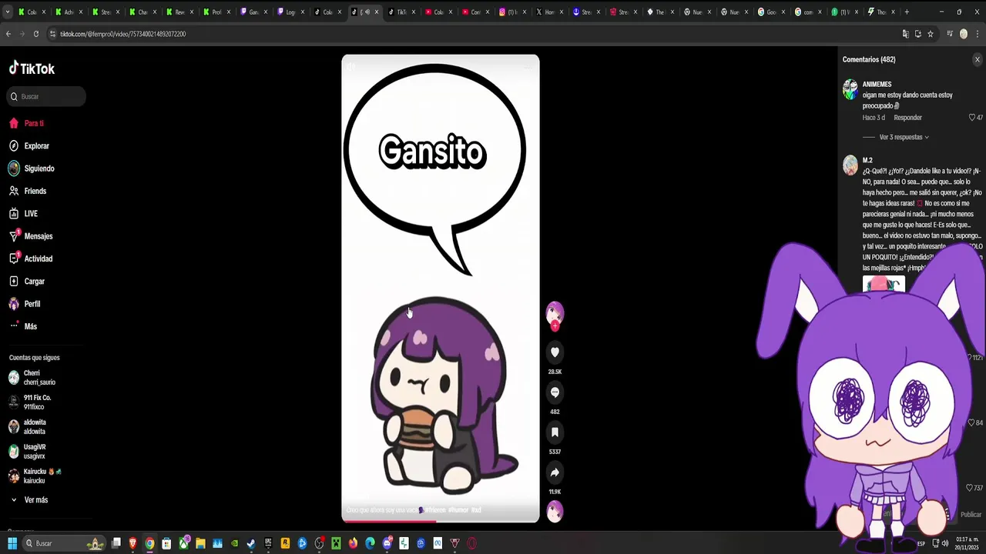Open the ANIMEMES commenter profile

point(877,85)
